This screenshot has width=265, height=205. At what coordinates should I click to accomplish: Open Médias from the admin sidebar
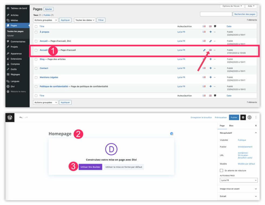coord(13,20)
